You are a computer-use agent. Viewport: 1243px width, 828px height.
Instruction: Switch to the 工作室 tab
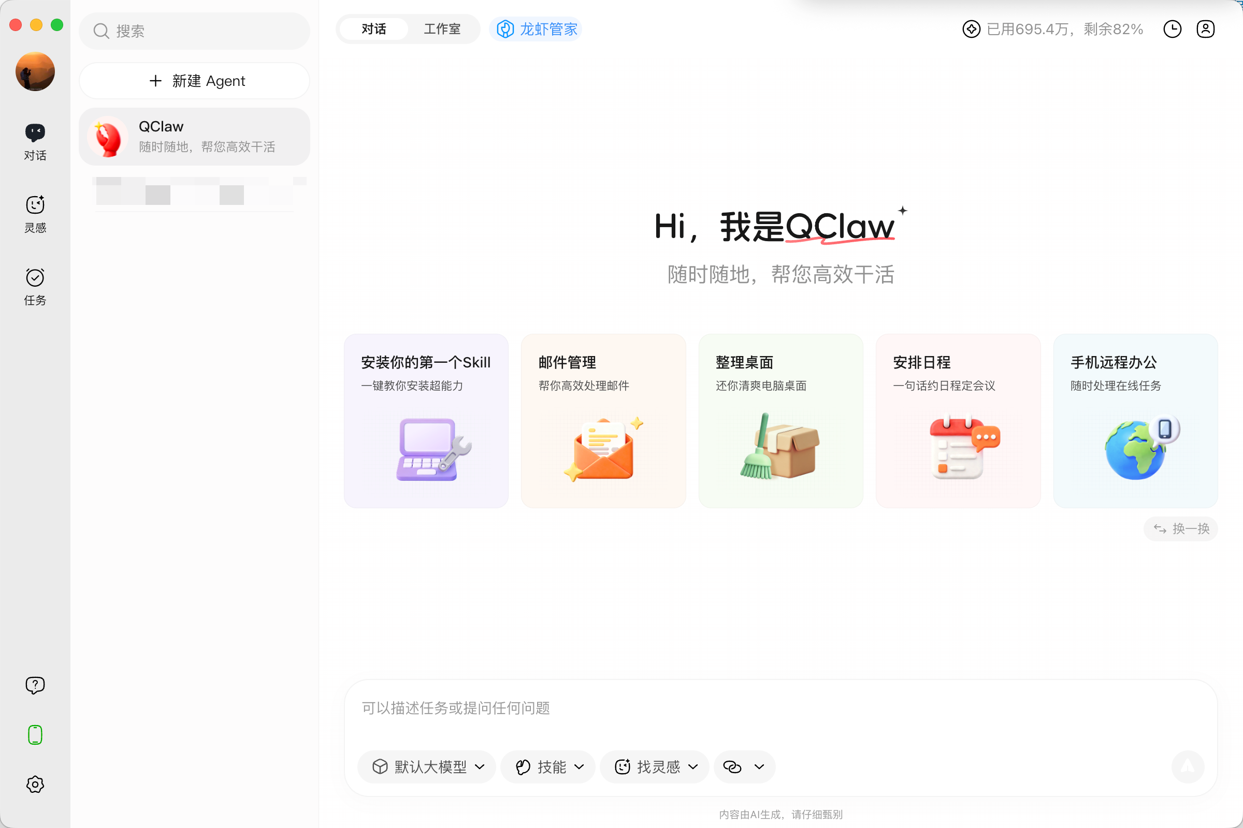[442, 29]
